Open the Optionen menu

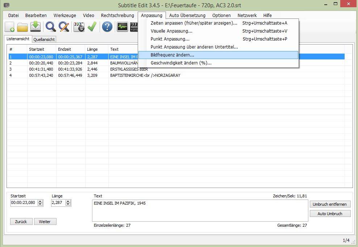(x=221, y=15)
